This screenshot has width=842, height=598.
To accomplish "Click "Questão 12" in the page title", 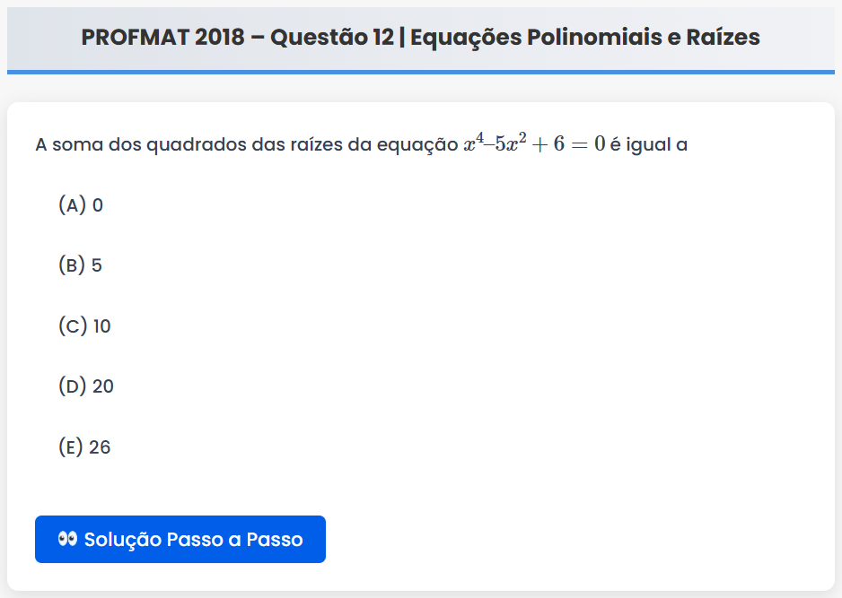I will [329, 38].
